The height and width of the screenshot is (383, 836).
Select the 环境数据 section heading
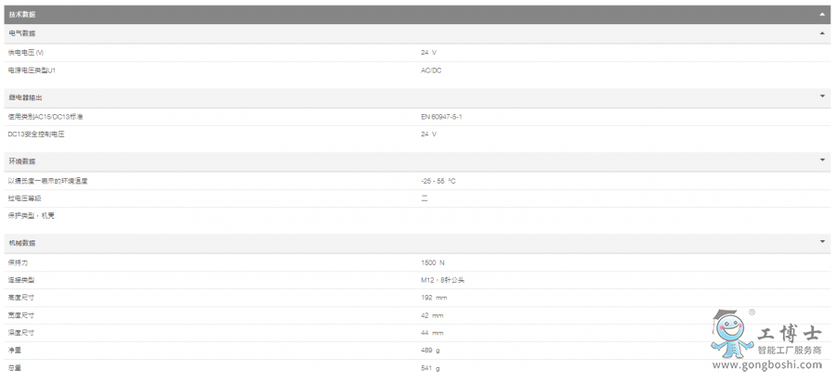coord(22,161)
